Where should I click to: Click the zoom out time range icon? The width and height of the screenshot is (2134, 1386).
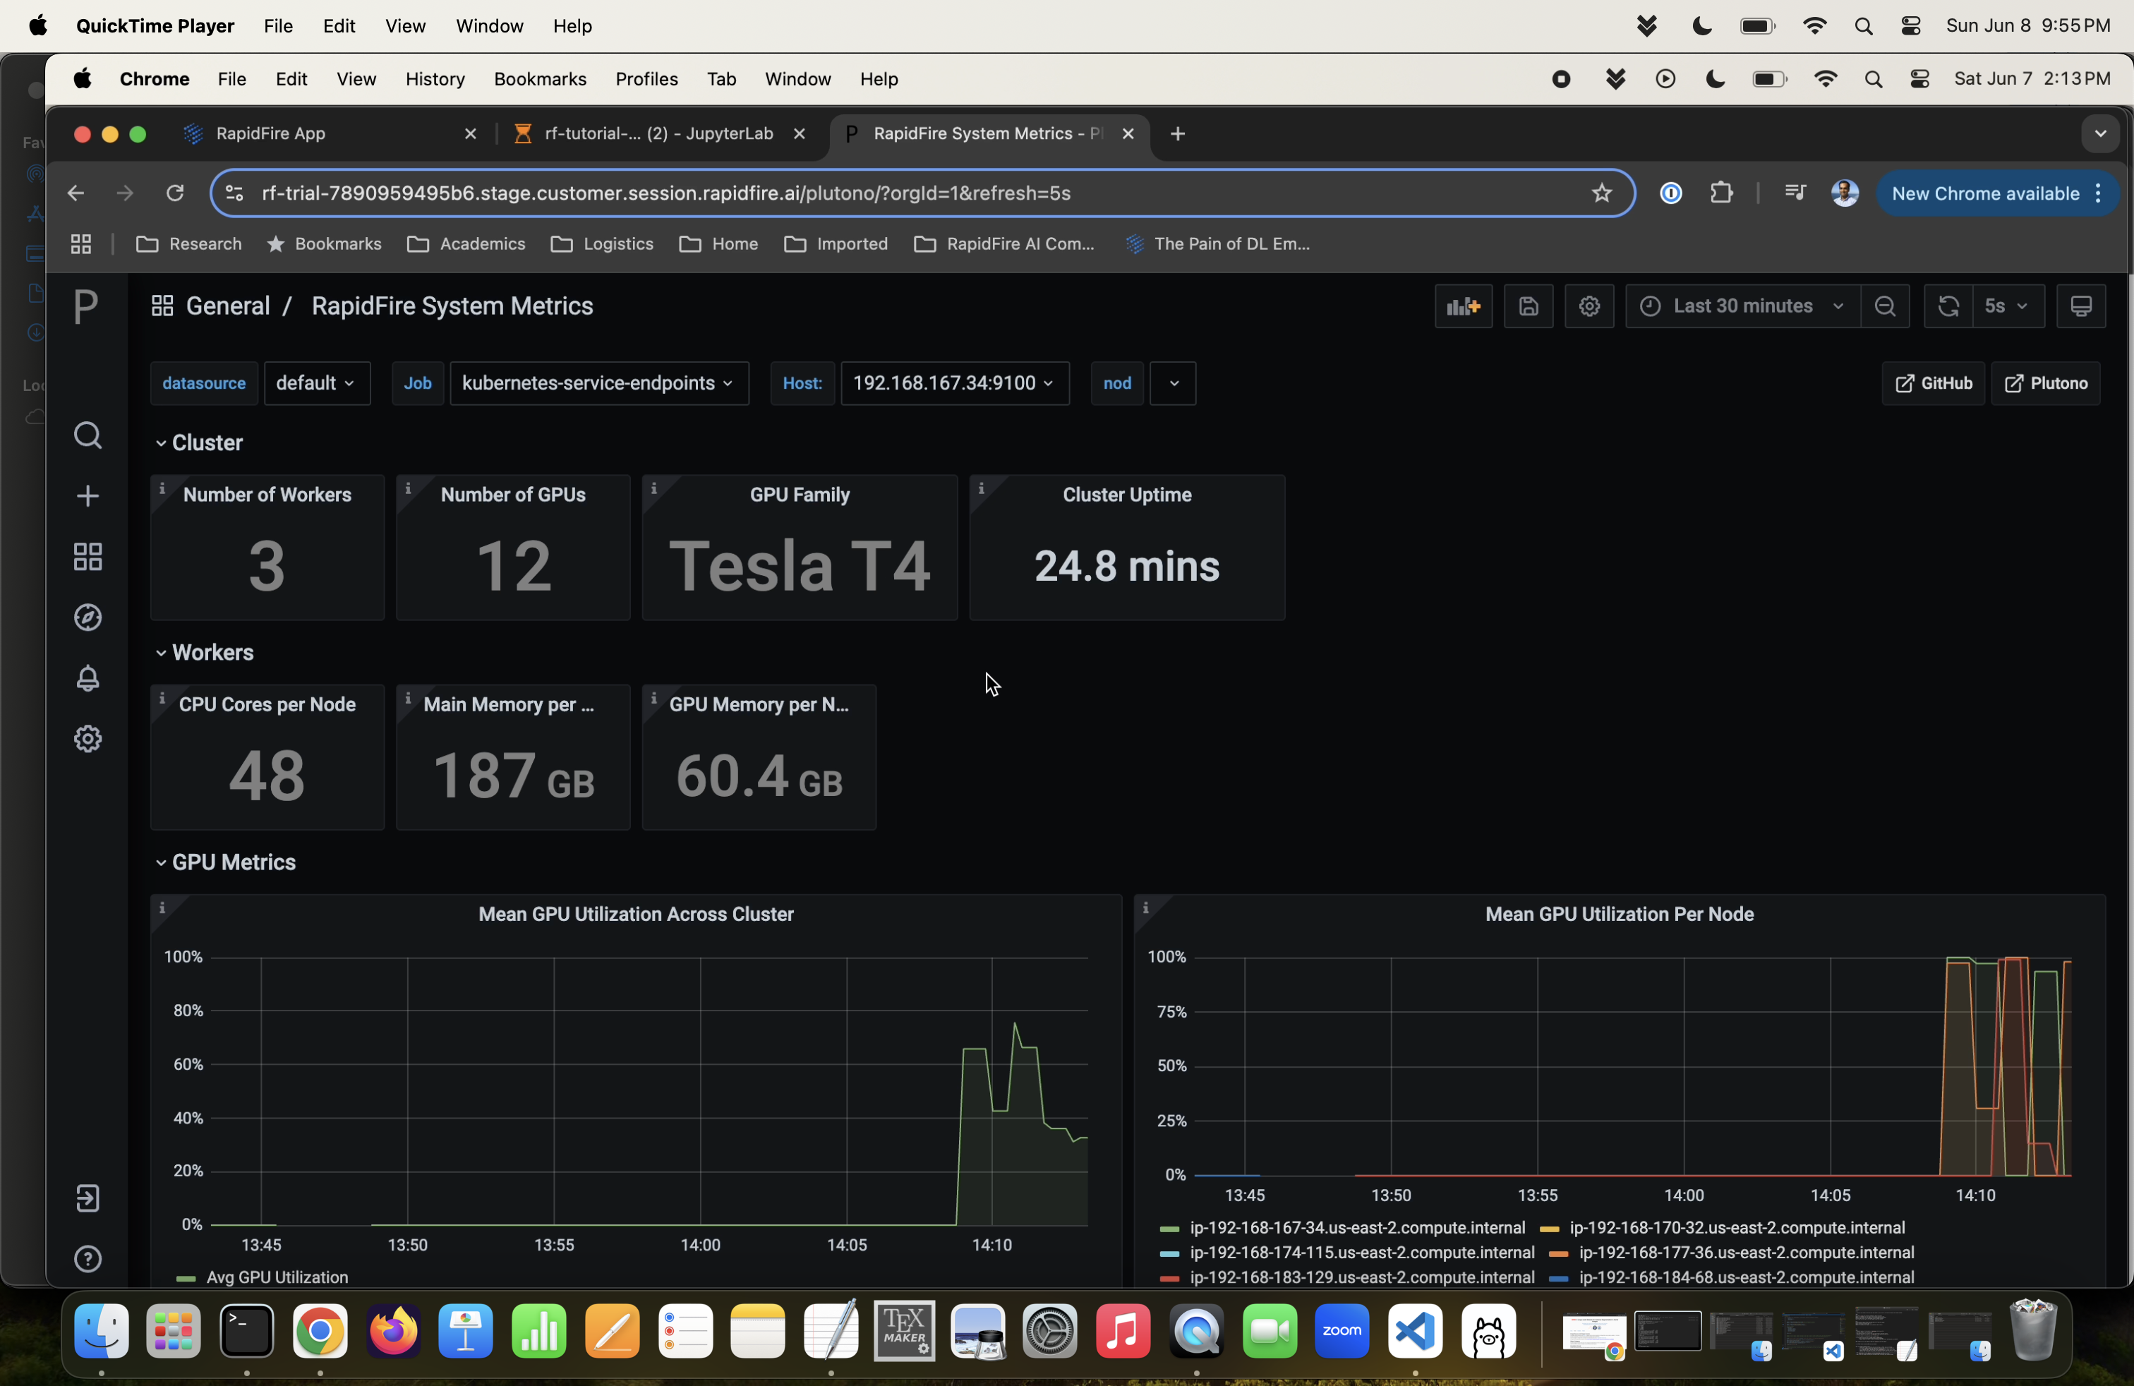pos(1885,306)
